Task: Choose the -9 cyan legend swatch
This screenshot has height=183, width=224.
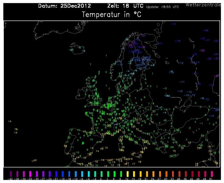Action: coord(83,174)
